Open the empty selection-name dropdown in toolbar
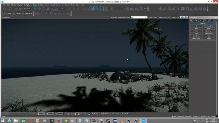 coord(119,9)
